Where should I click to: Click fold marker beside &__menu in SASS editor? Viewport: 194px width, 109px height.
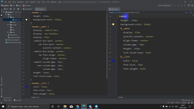117,28
